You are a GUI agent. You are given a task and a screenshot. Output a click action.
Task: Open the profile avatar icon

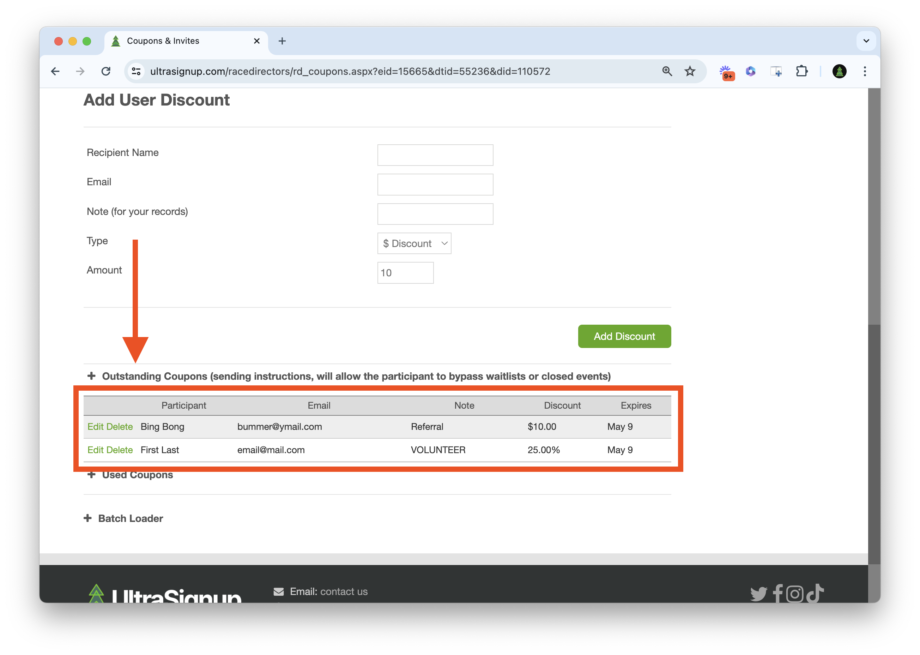pyautogui.click(x=839, y=71)
